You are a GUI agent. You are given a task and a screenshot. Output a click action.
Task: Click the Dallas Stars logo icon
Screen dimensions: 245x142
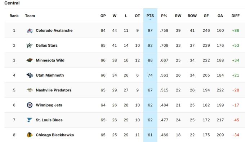[x=30, y=45]
